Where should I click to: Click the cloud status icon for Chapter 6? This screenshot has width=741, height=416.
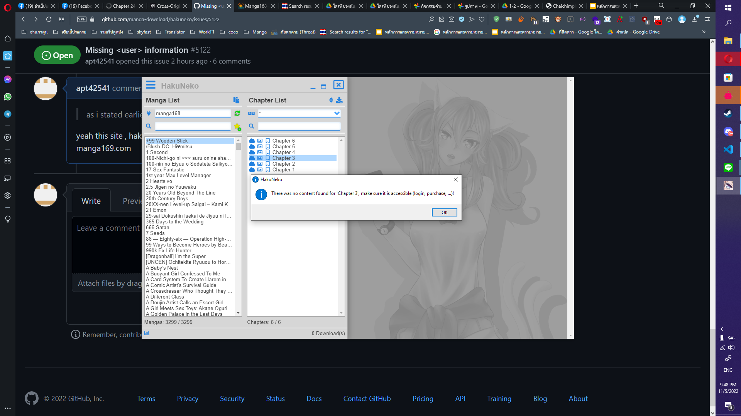(x=252, y=141)
